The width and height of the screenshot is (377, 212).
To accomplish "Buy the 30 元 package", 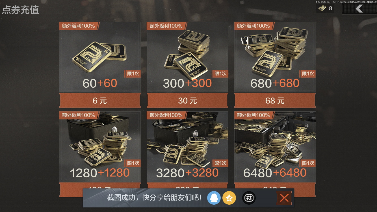I will point(187,101).
